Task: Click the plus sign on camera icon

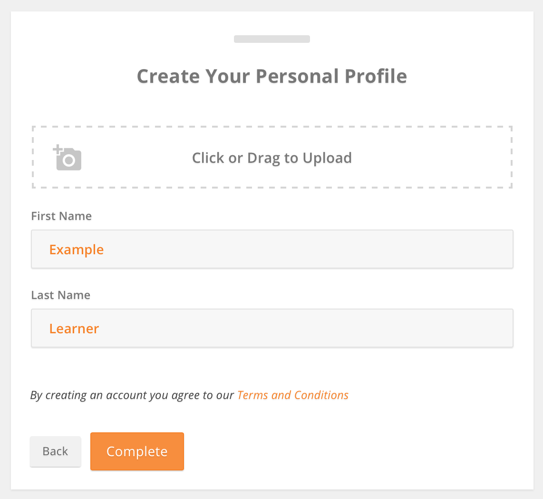Action: pos(57,149)
